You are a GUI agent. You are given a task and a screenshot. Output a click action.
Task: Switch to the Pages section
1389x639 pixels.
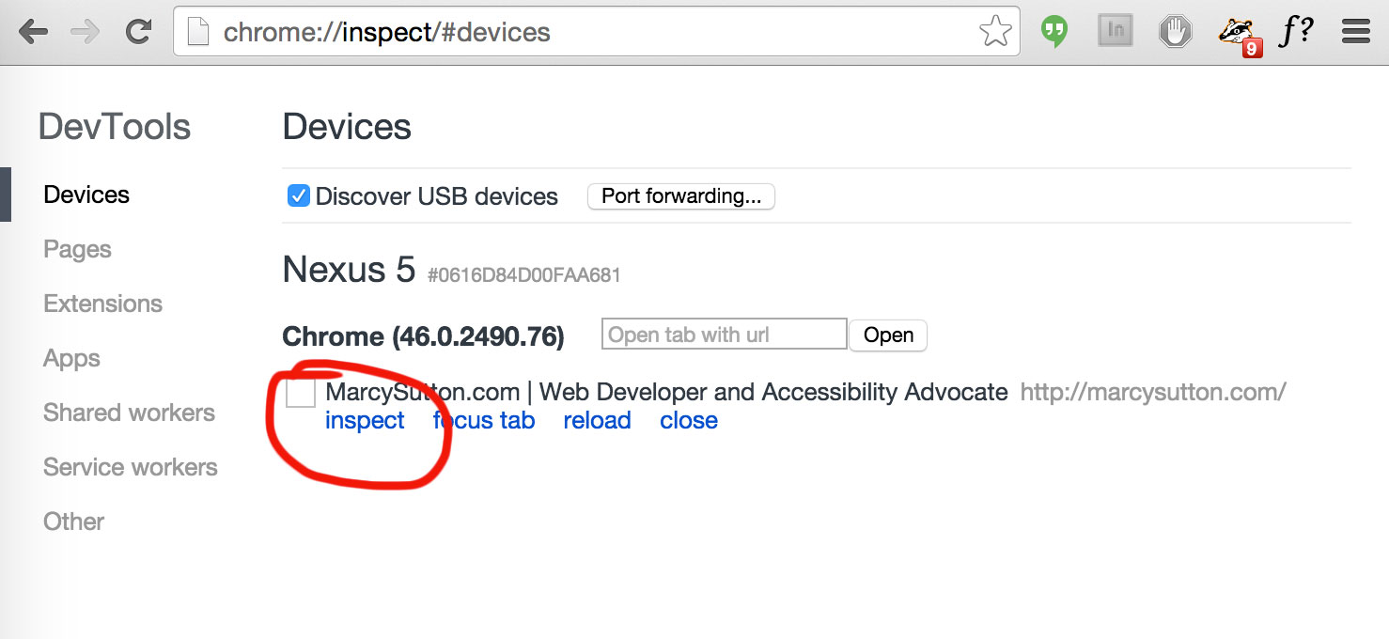[76, 248]
